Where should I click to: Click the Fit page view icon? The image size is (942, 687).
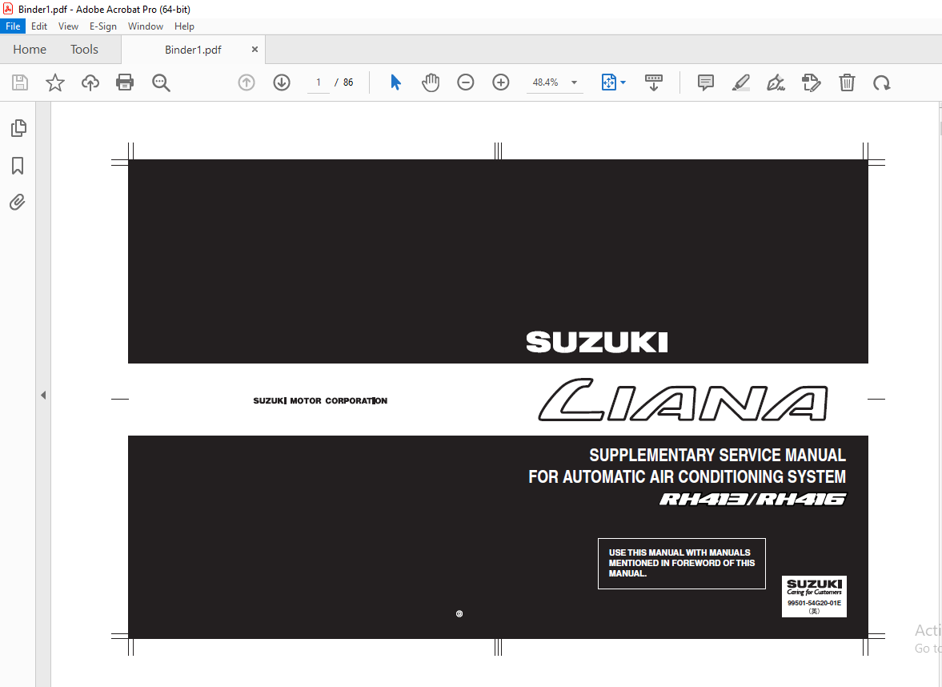(608, 82)
